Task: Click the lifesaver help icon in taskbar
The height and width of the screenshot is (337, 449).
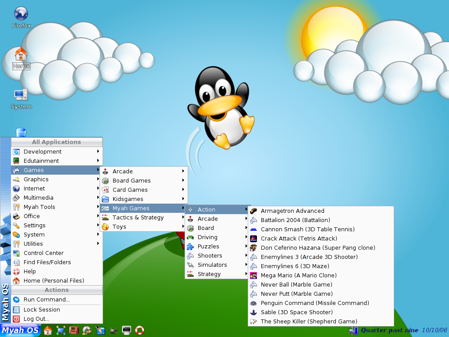Action: (139, 330)
